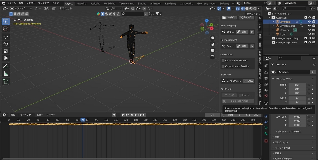Select the 3D Cursor tool
The height and width of the screenshot is (160, 318).
pos(6,29)
